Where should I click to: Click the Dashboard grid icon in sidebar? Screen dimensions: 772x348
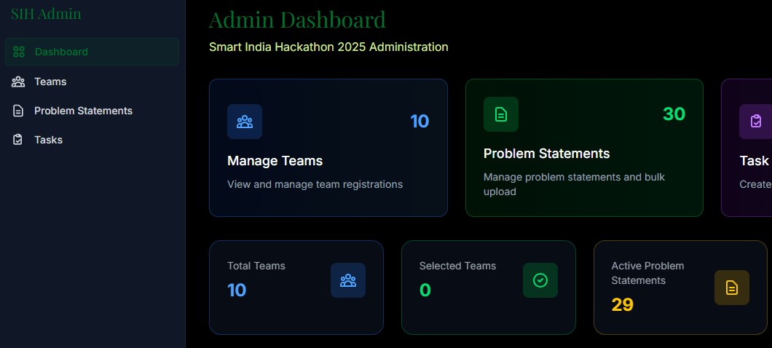tap(19, 52)
